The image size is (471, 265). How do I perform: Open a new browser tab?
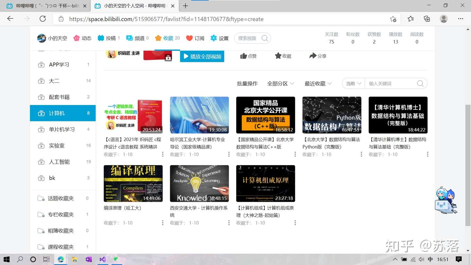[x=185, y=6]
